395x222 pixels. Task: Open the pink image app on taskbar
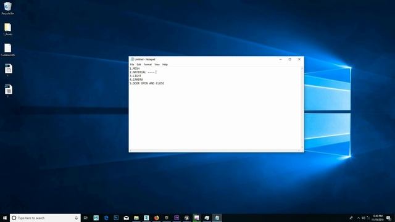(x=197, y=218)
